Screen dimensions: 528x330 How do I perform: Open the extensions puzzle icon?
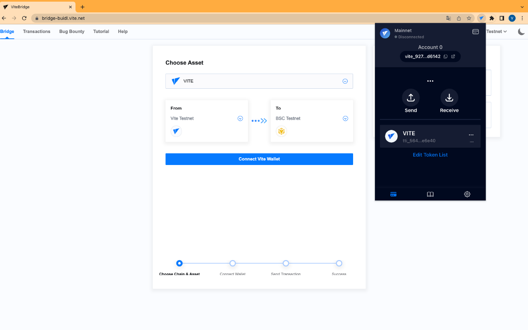pos(492,18)
